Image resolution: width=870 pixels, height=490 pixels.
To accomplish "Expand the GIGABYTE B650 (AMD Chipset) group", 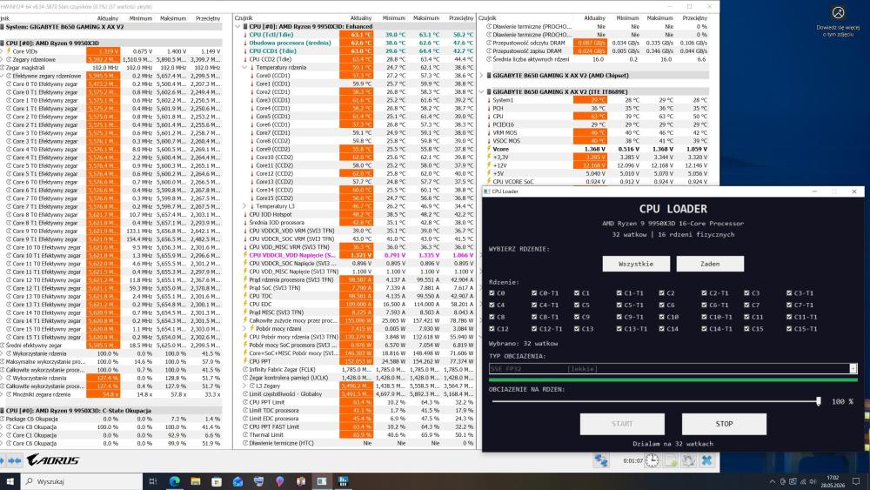I will (x=482, y=76).
